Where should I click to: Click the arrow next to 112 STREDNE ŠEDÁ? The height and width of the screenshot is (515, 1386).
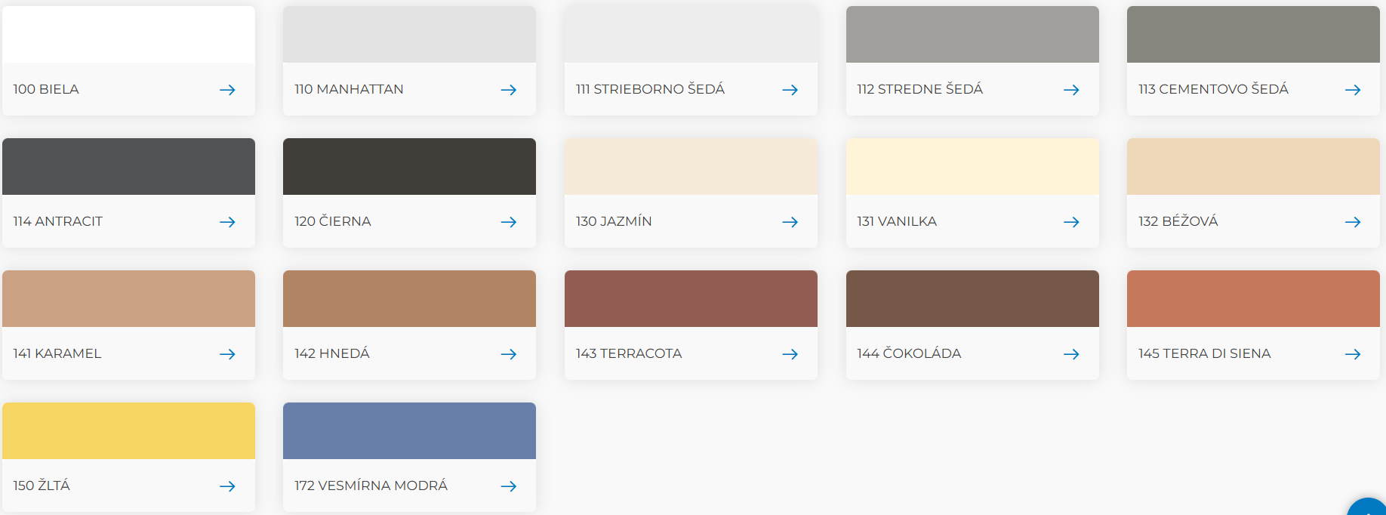[1071, 90]
